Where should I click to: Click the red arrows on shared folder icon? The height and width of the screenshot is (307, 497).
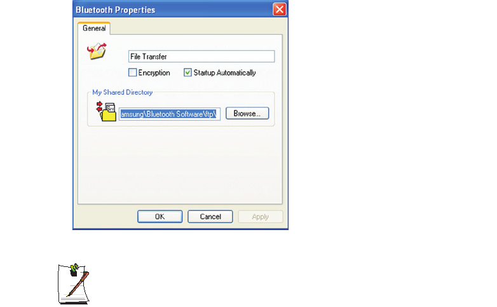[x=99, y=107]
